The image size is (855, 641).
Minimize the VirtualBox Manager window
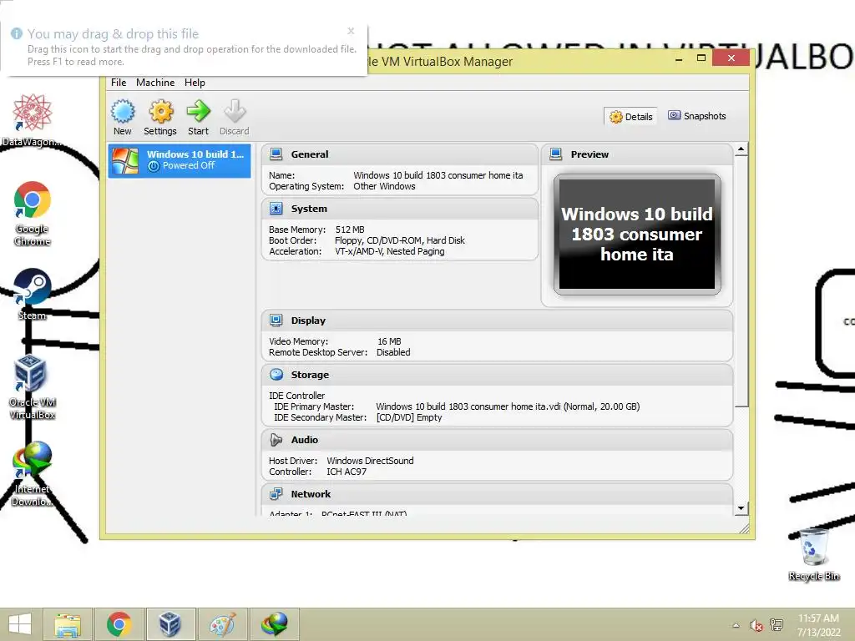[x=679, y=59]
